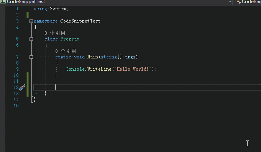
Task: Click the Program class name
Action: coord(70,39)
